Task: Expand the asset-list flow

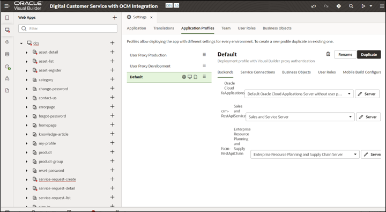Action: click(27, 61)
